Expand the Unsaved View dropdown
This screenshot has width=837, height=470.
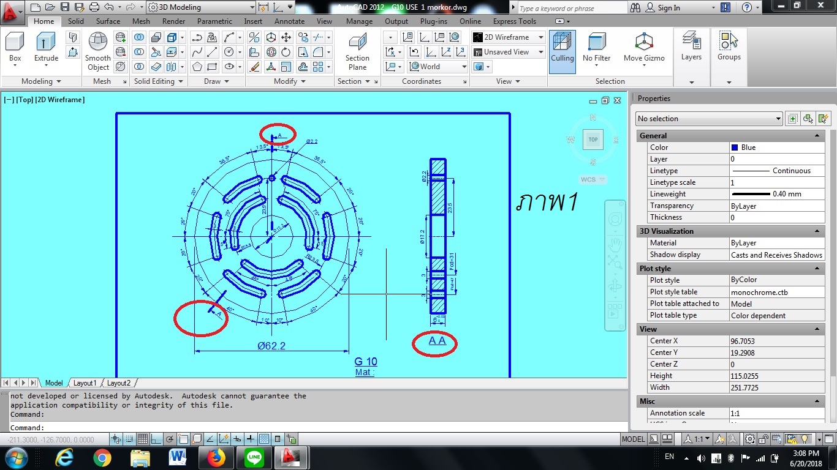coord(508,52)
